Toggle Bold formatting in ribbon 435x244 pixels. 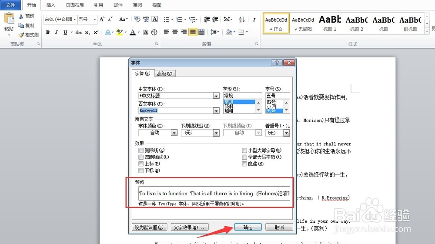click(x=48, y=33)
